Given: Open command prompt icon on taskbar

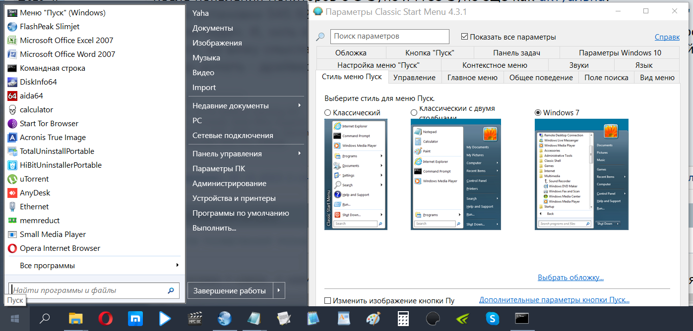Looking at the screenshot, I should pyautogui.click(x=522, y=319).
